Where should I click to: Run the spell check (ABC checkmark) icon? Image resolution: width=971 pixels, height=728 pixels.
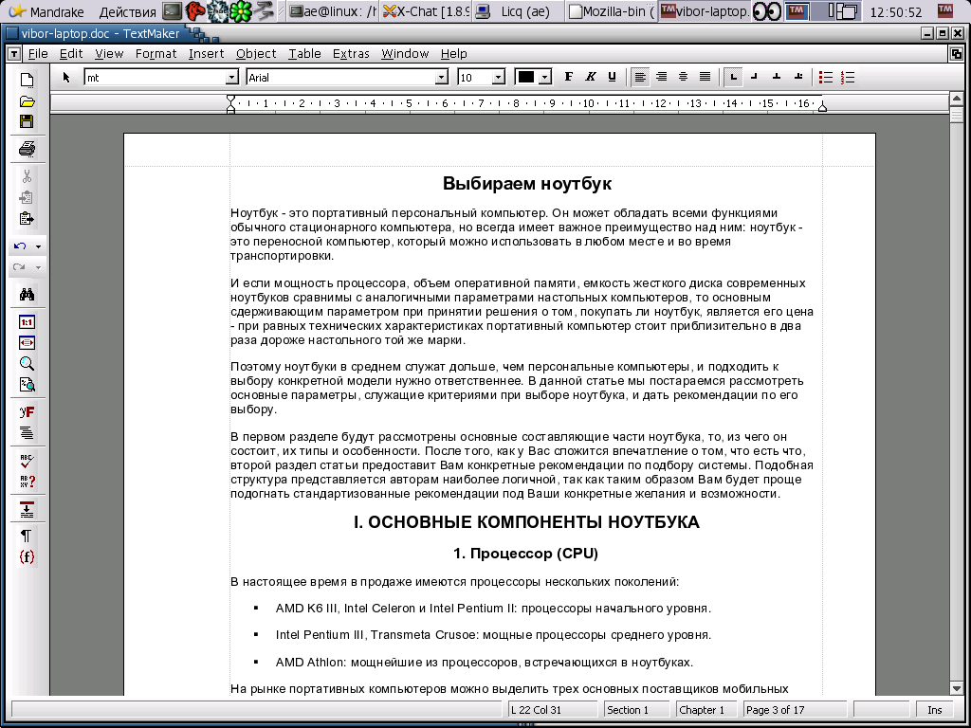27,460
